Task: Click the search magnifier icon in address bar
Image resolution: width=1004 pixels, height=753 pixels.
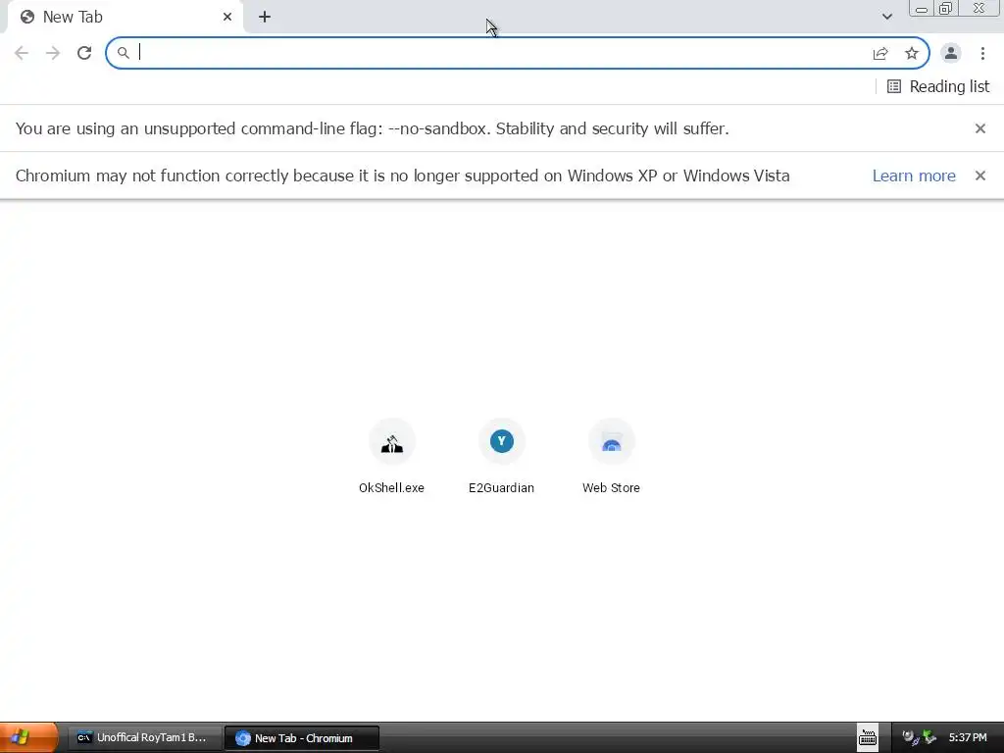Action: [x=123, y=53]
